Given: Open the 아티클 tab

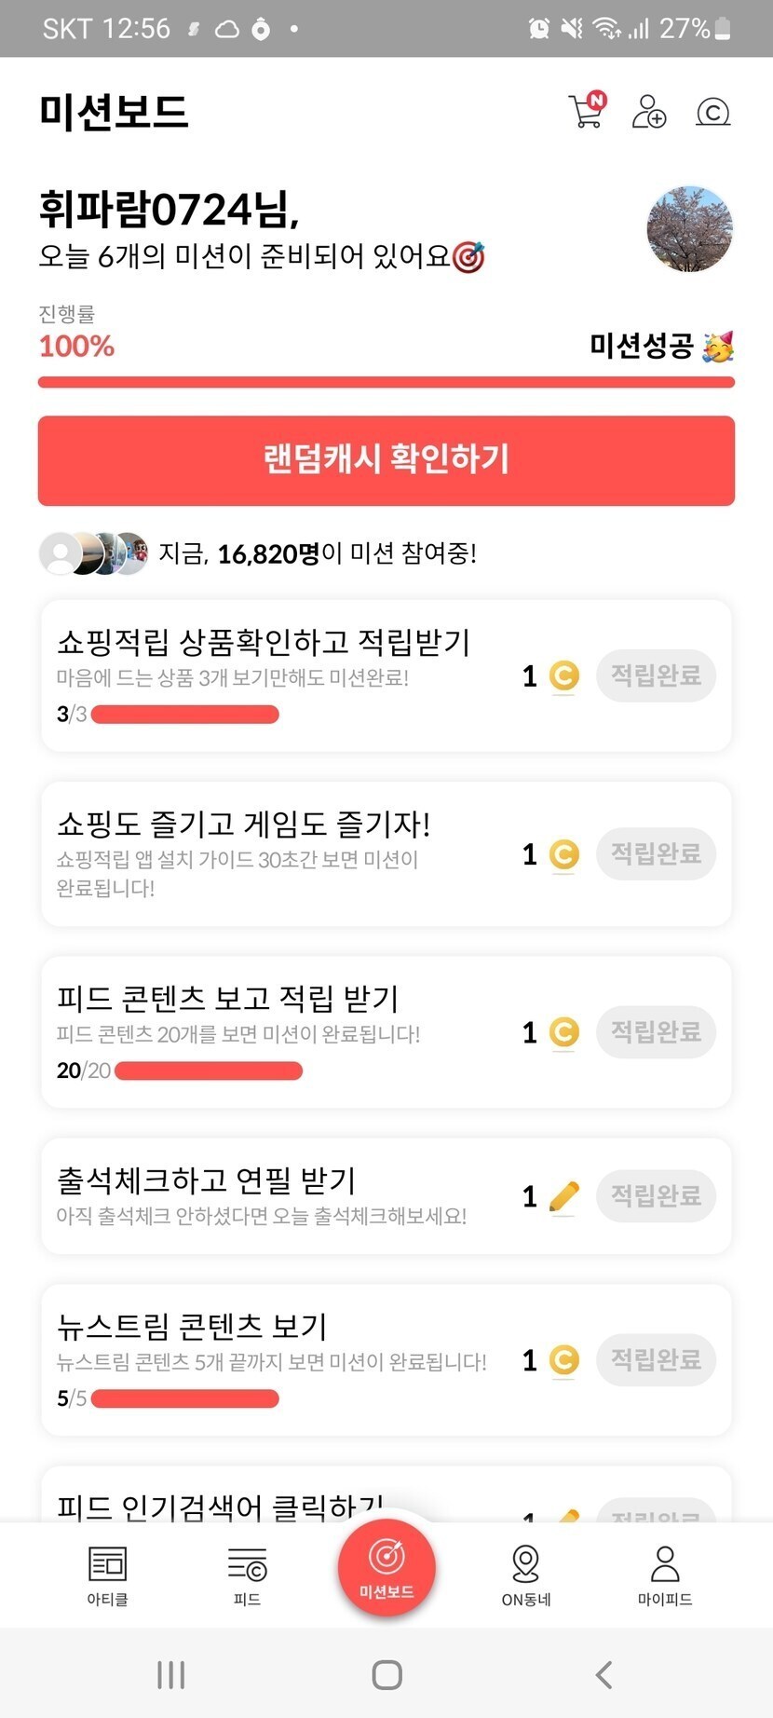Looking at the screenshot, I should point(107,1575).
